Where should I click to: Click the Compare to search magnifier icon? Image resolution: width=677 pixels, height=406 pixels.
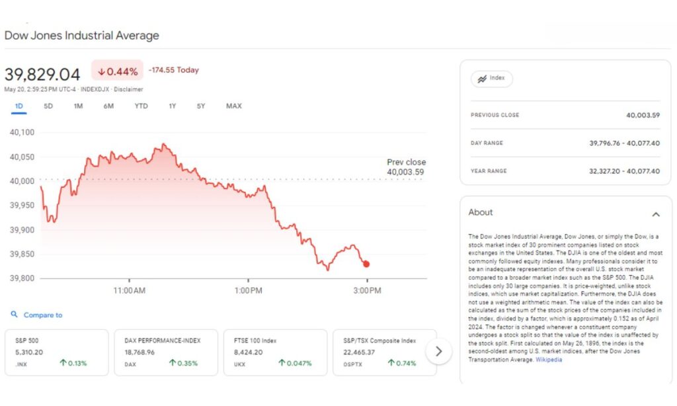click(15, 315)
